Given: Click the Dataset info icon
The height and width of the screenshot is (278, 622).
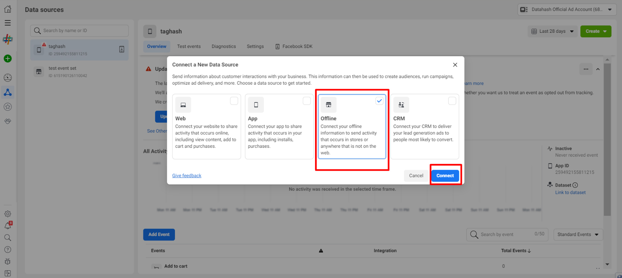Looking at the screenshot, I should pyautogui.click(x=575, y=185).
